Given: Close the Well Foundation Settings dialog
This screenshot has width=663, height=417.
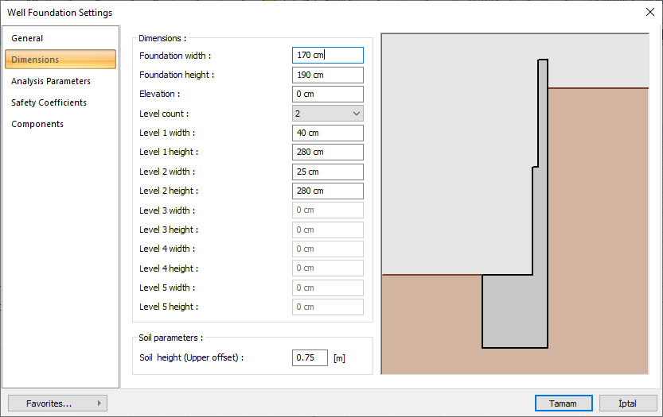Looking at the screenshot, I should 649,13.
